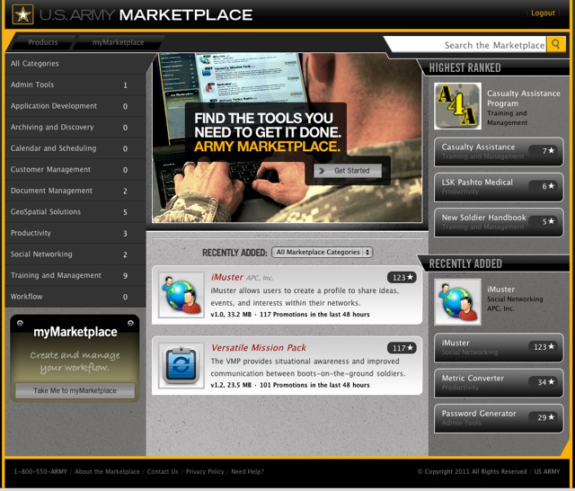
Task: Open the Privacy Policy footer link
Action: pyautogui.click(x=204, y=471)
